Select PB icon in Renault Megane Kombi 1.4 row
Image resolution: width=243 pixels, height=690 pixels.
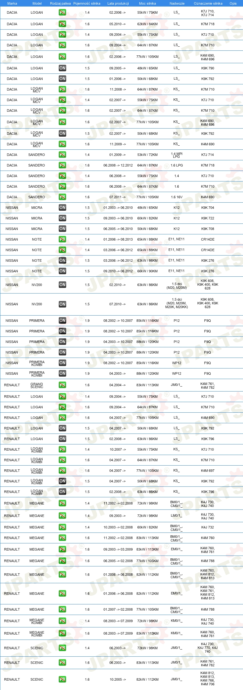pyautogui.click(x=62, y=621)
